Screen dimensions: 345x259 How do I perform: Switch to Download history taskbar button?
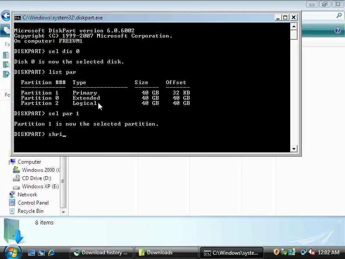(x=101, y=253)
